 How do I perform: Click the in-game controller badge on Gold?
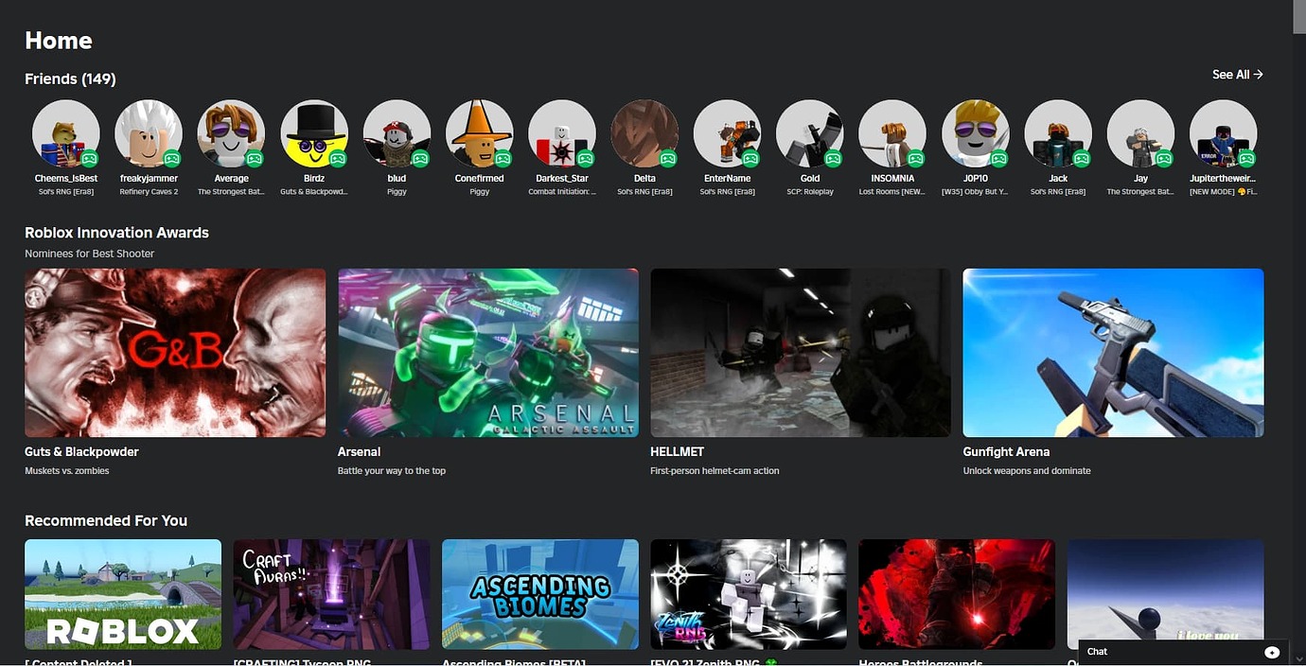tap(833, 158)
